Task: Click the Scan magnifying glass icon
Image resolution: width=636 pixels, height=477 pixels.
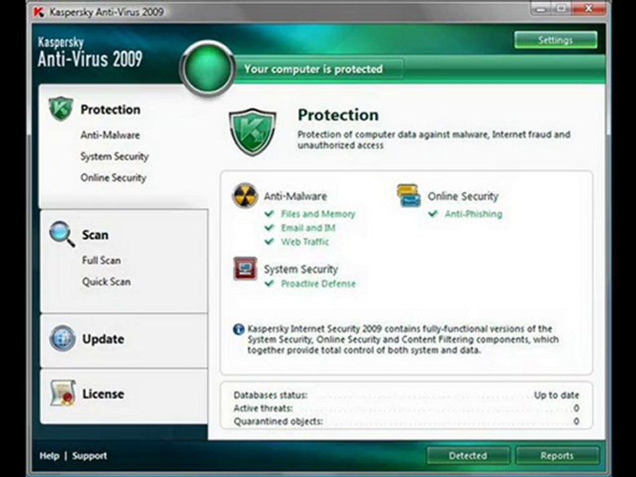Action: [x=62, y=234]
